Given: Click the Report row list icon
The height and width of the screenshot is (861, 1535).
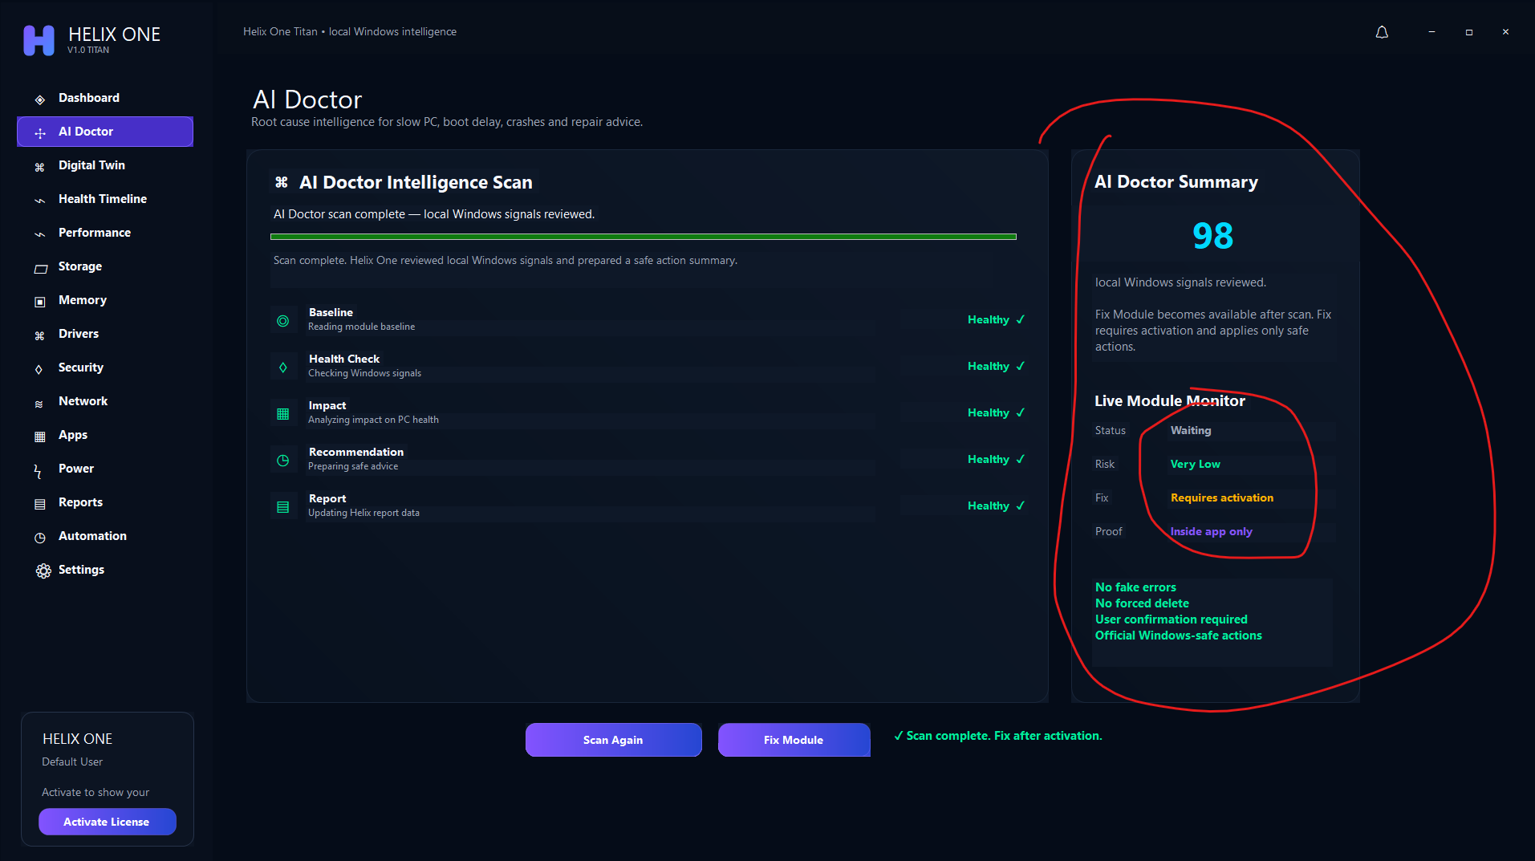Looking at the screenshot, I should 282,507.
